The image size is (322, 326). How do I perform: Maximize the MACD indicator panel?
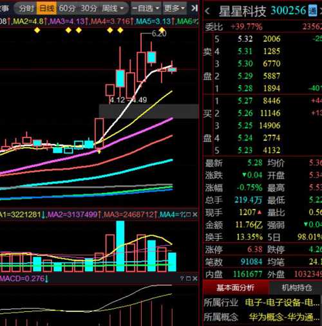[x=189, y=278]
